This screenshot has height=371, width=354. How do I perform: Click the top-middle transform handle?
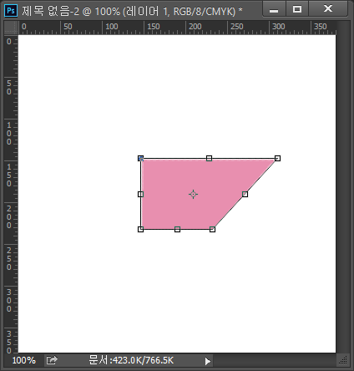click(209, 159)
